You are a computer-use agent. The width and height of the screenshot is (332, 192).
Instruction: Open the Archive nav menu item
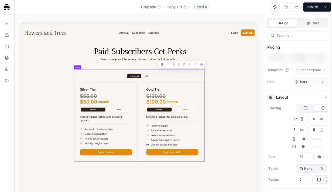(x=124, y=33)
